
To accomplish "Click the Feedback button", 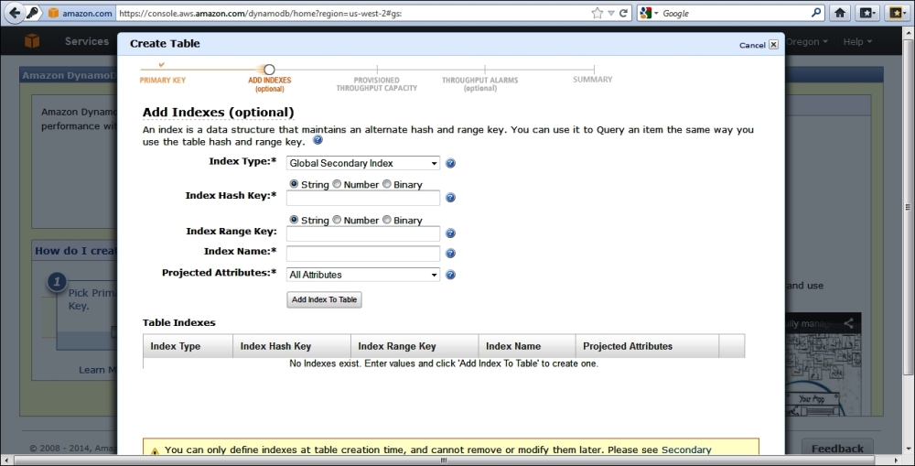I will pyautogui.click(x=837, y=448).
